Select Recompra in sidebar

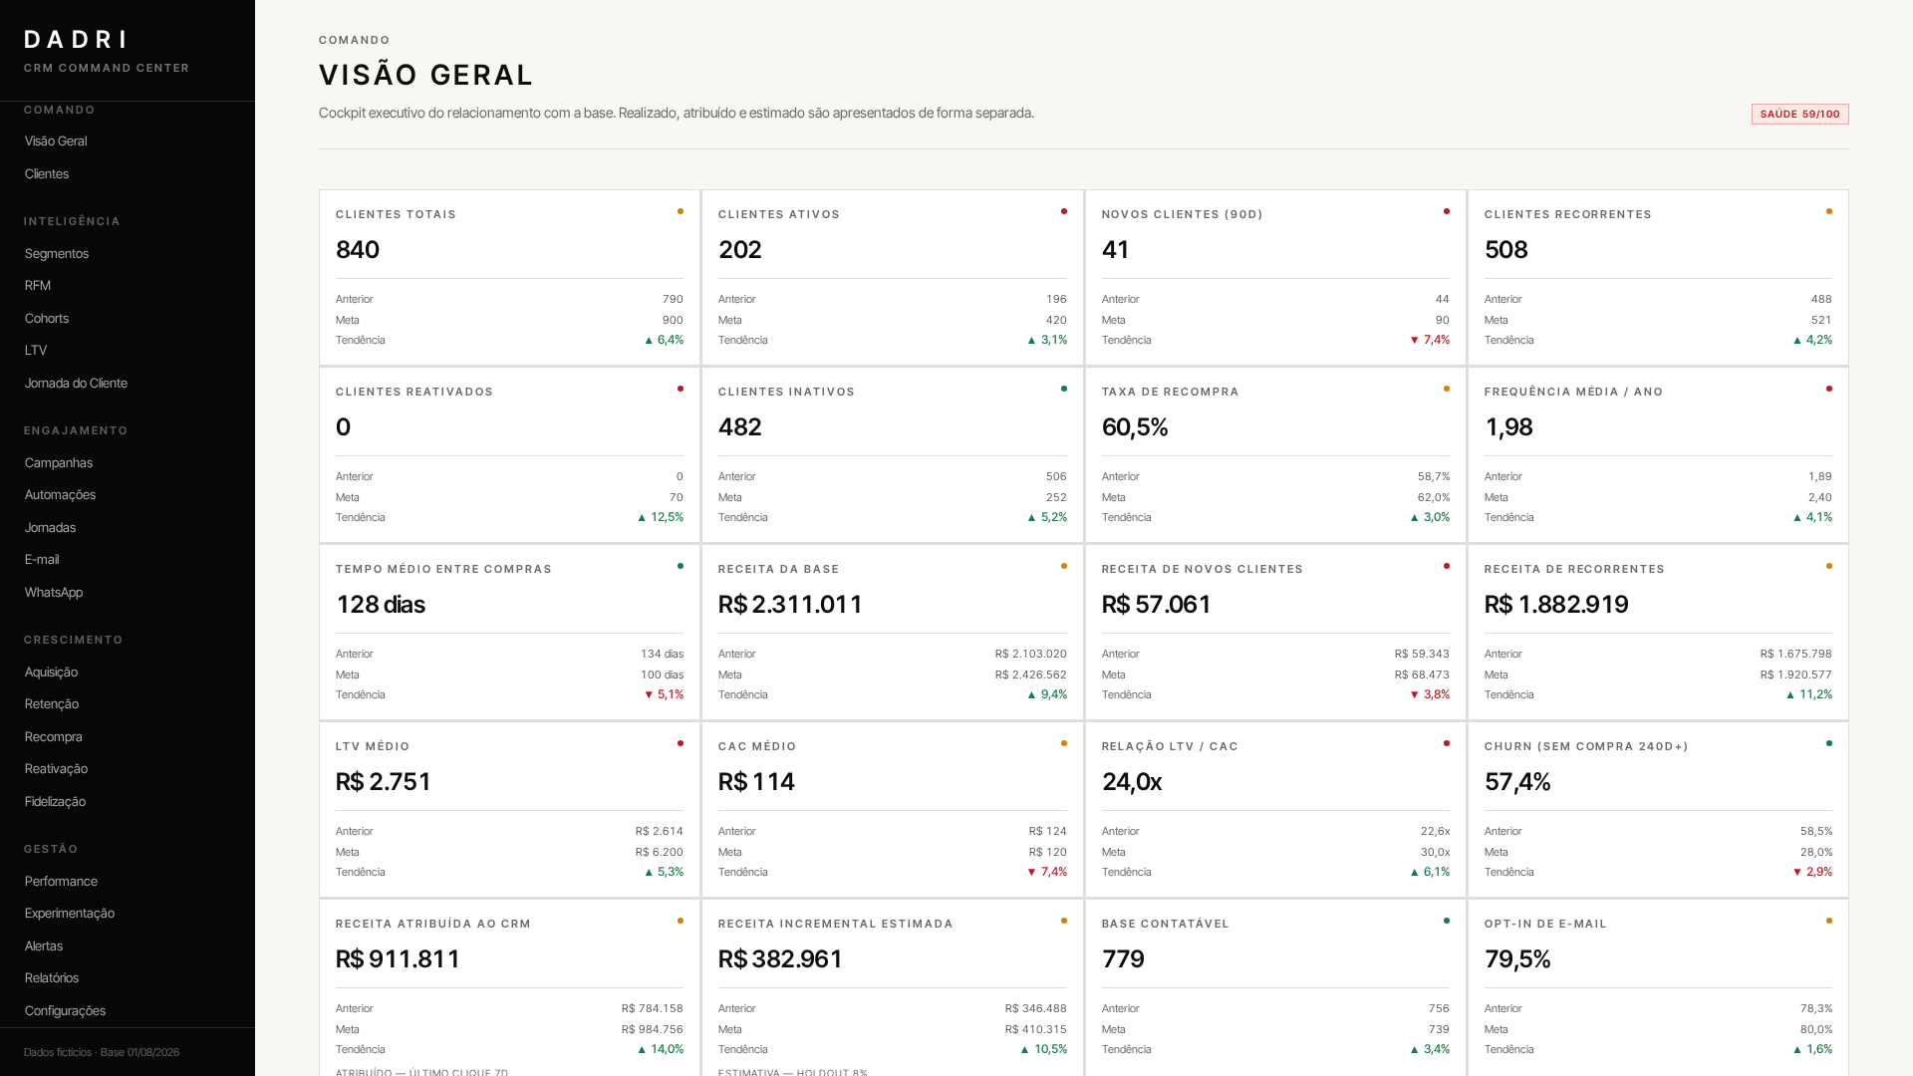[54, 737]
